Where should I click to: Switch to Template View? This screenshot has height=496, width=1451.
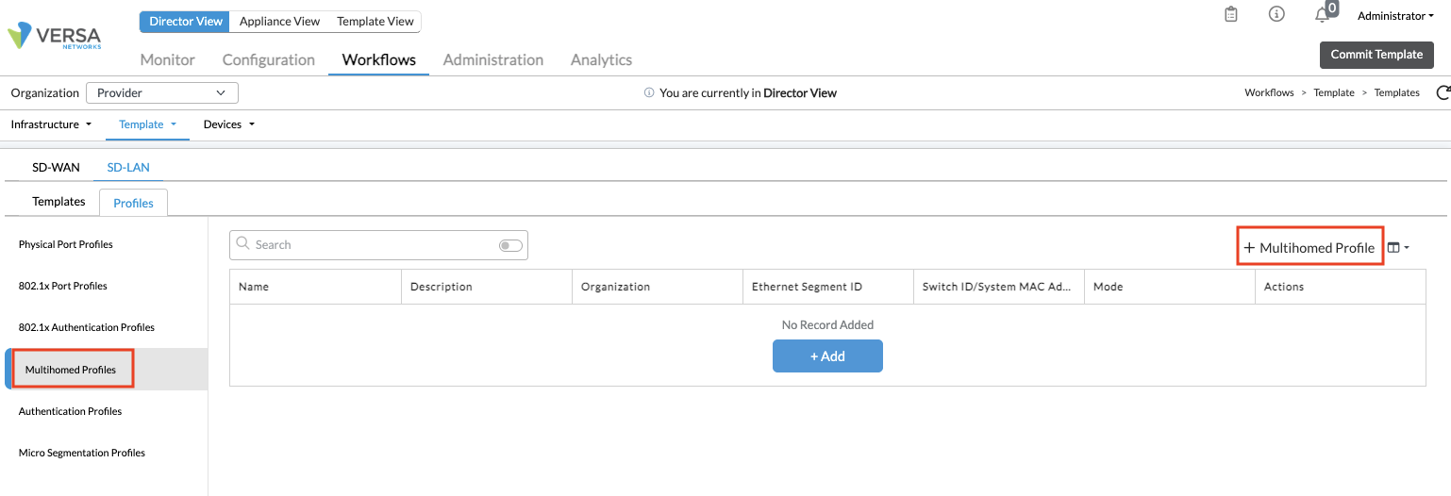click(x=375, y=21)
